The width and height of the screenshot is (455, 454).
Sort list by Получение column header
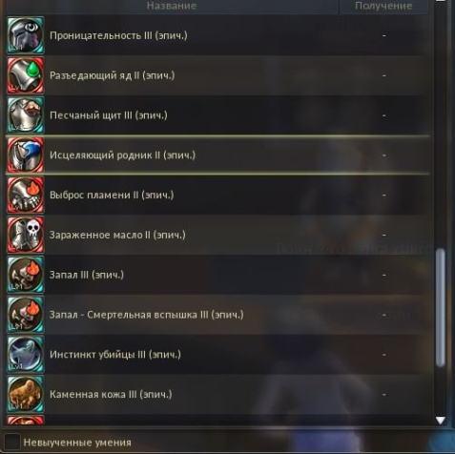pyautogui.click(x=383, y=6)
